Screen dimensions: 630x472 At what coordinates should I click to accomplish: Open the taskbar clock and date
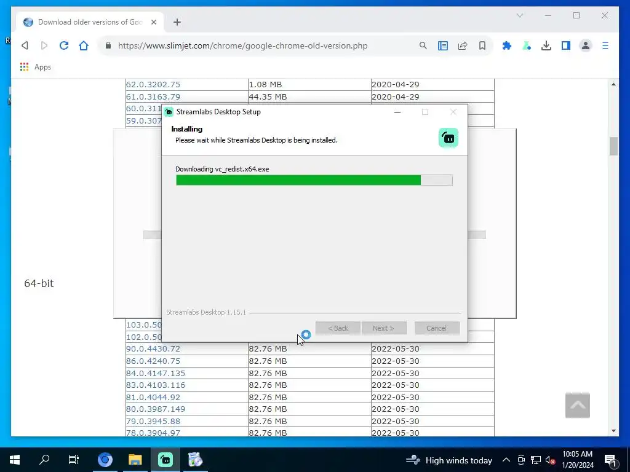[577, 460]
